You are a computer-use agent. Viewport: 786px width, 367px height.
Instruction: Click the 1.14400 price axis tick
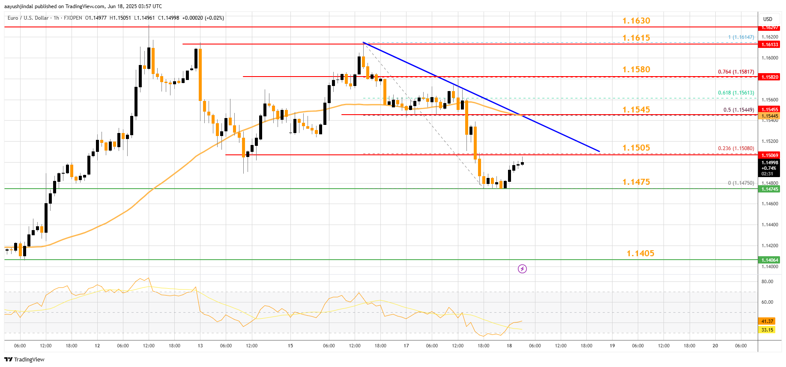[770, 225]
